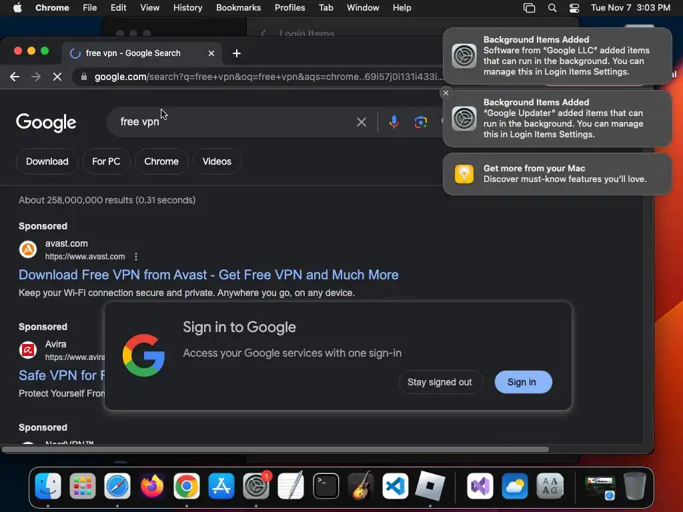Image resolution: width=683 pixels, height=512 pixels.
Task: Click the lock icon in address bar
Action: pos(84,77)
